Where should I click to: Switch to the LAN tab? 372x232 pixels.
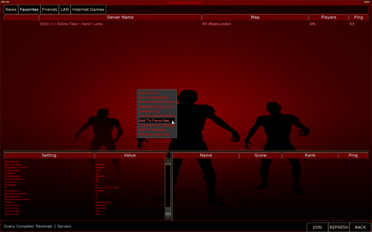(x=65, y=9)
